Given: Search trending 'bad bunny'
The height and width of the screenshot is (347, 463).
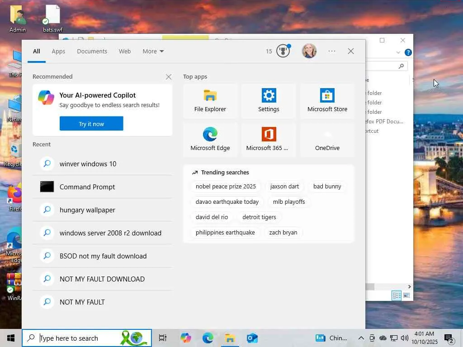Looking at the screenshot, I should click(327, 187).
